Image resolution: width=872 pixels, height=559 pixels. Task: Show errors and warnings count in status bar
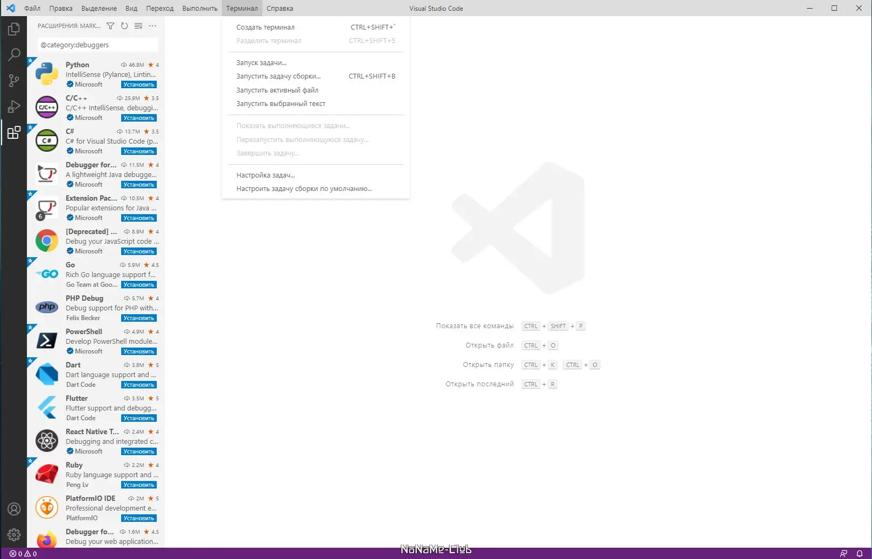23,554
